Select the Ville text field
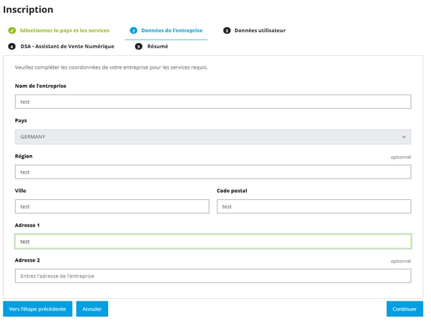This screenshot has height=324, width=431. click(x=112, y=206)
